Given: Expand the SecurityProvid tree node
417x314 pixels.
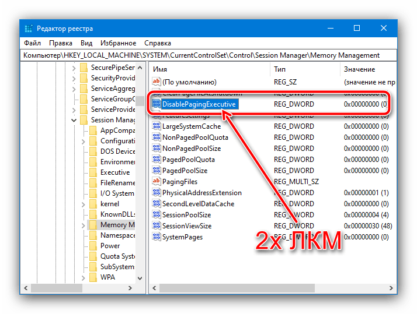Looking at the screenshot, I should (x=74, y=79).
